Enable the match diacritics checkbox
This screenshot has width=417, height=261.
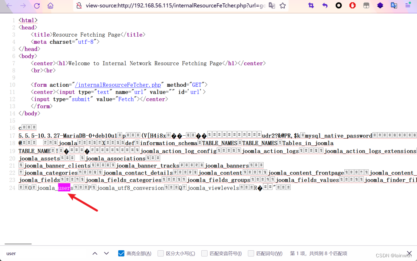tap(204, 253)
